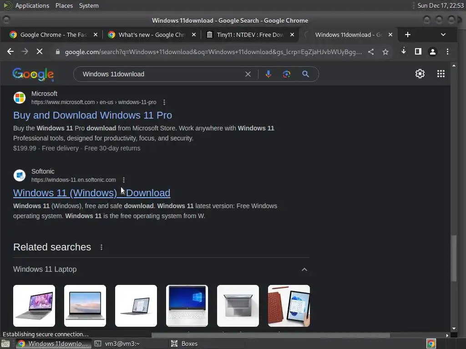Click the Microsoft result favicon
The image size is (466, 349).
point(20,98)
